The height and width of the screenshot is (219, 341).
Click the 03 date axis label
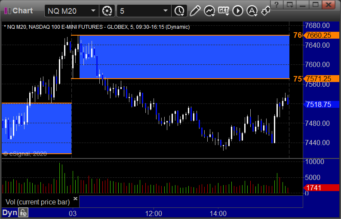73,213
